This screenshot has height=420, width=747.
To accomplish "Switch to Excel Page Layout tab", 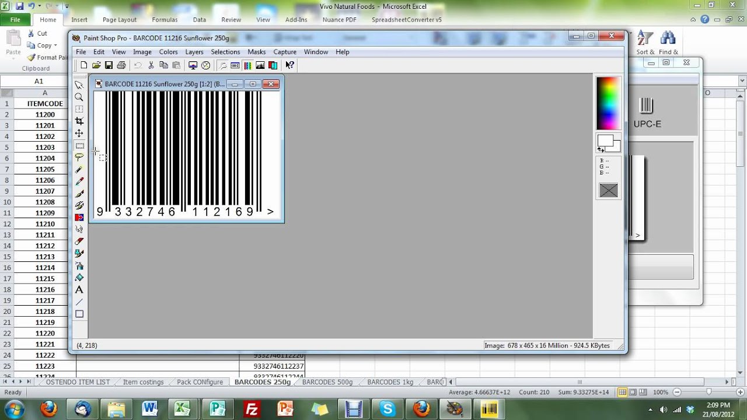I will coord(120,19).
